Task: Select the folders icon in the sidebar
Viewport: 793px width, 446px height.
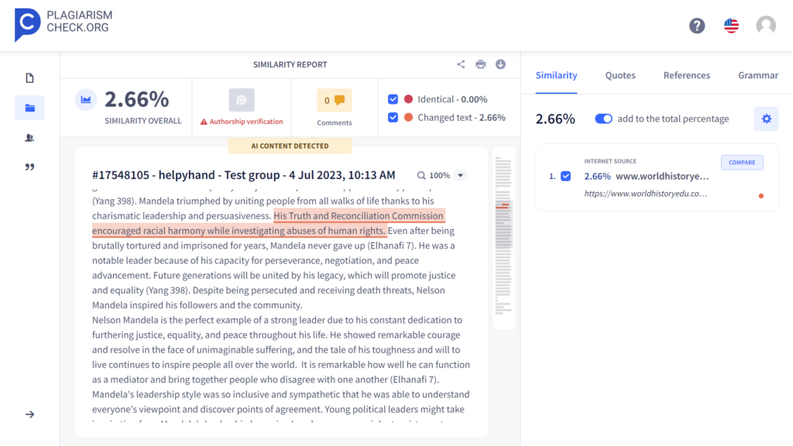Action: pyautogui.click(x=29, y=108)
